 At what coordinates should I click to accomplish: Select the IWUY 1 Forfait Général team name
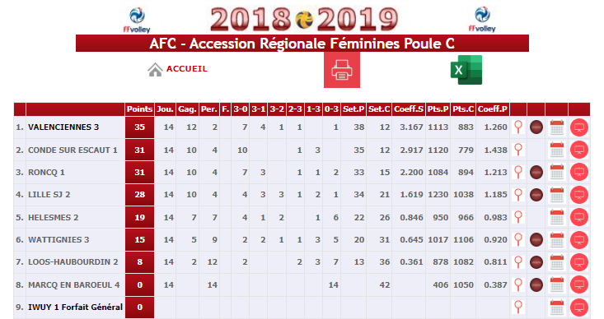point(76,307)
